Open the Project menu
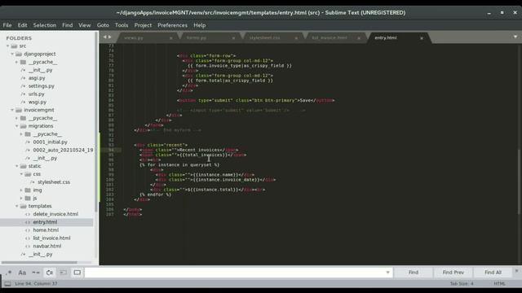522x293 pixels. [143, 25]
